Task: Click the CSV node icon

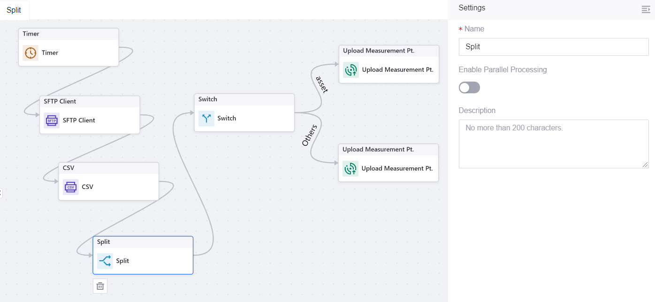Action: click(x=71, y=187)
